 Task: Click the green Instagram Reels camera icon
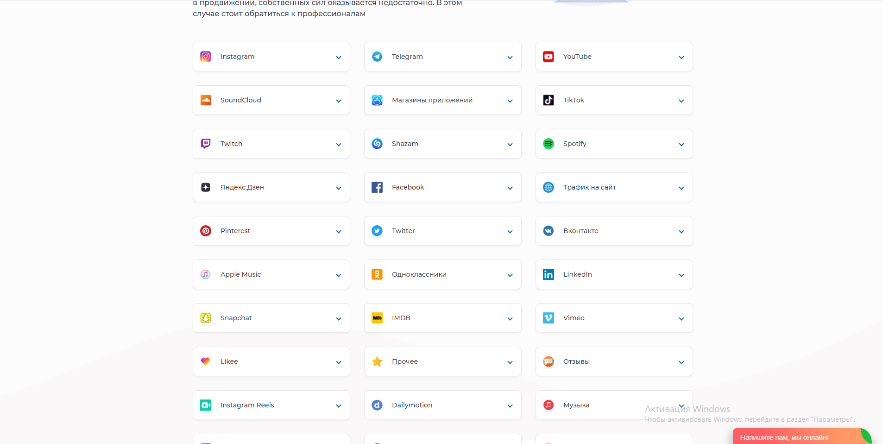click(x=206, y=405)
